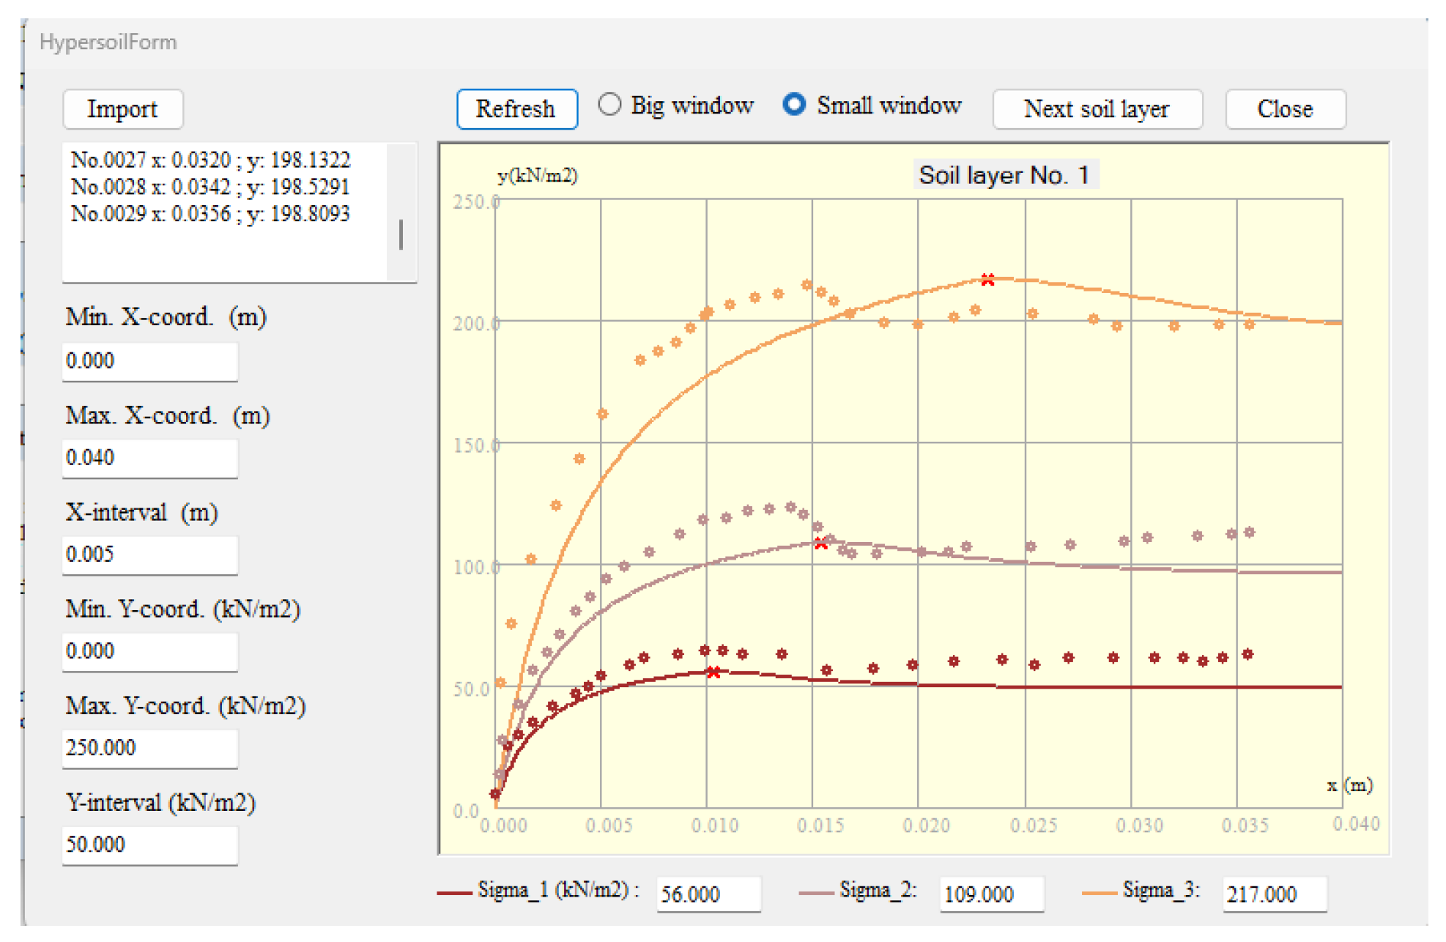Click Max. Y-coord. field showing 250.000
Screen dimensions: 1446x942
click(149, 748)
